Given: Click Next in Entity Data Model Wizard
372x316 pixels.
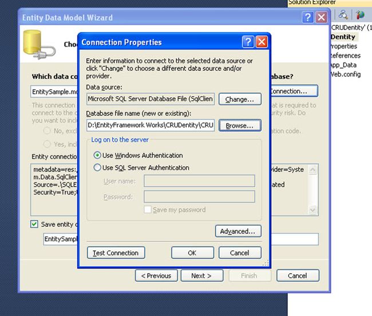Looking at the screenshot, I should [202, 275].
